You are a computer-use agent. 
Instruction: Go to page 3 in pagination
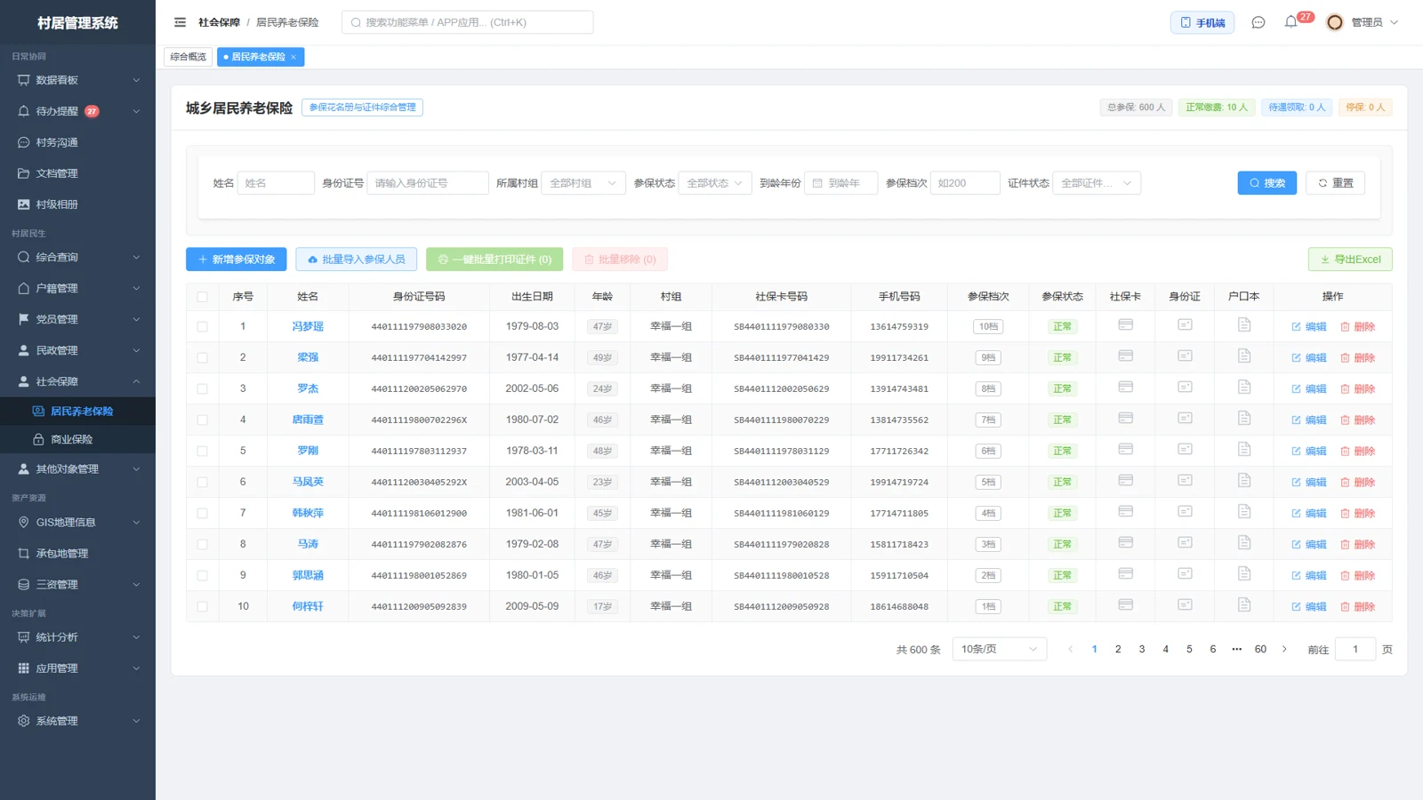[1142, 649]
